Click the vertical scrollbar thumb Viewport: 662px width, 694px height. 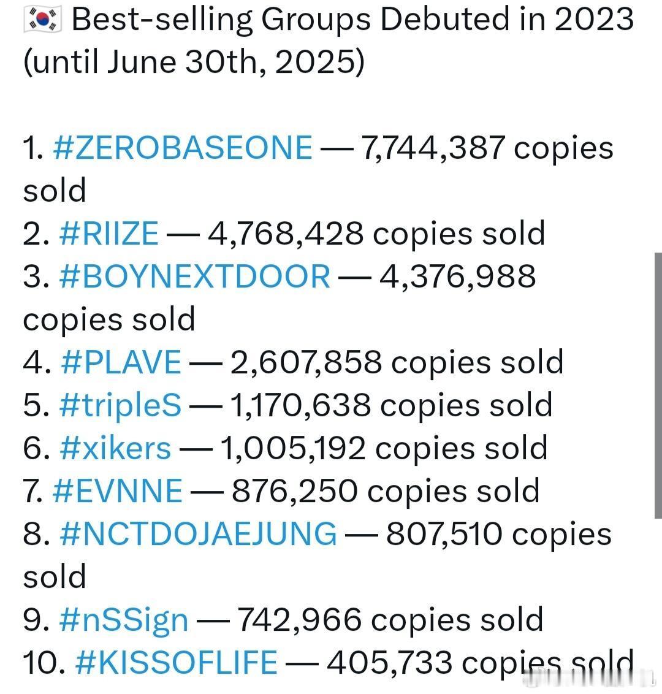(x=658, y=385)
